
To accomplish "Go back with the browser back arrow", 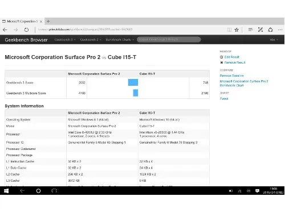I will click(5, 30).
